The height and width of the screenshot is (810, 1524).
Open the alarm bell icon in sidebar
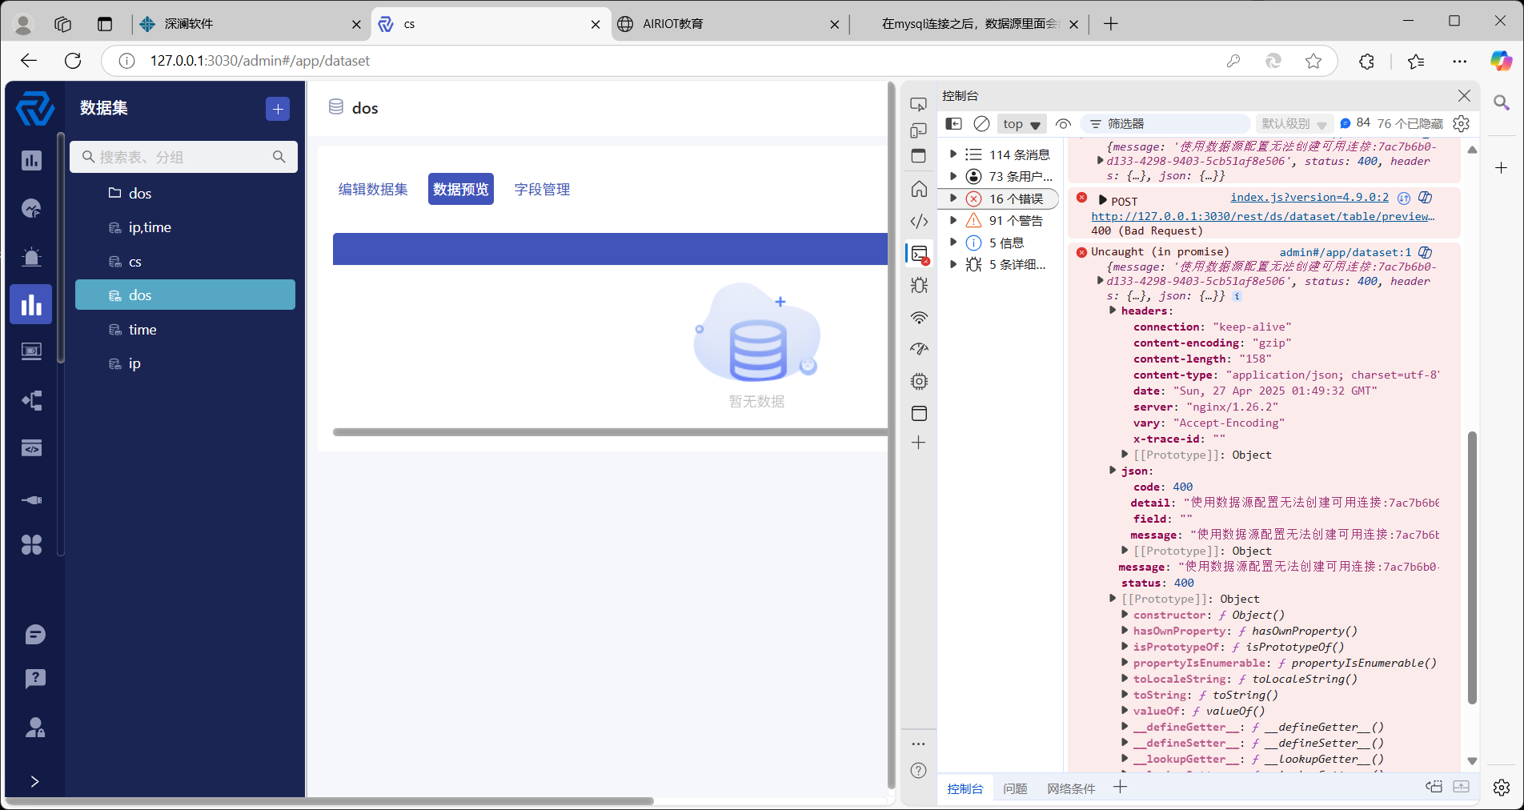(x=31, y=257)
